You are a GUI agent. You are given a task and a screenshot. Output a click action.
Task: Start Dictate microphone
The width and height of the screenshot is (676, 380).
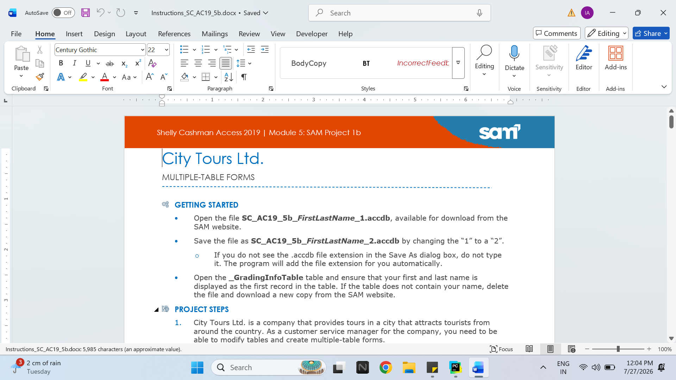point(514,53)
